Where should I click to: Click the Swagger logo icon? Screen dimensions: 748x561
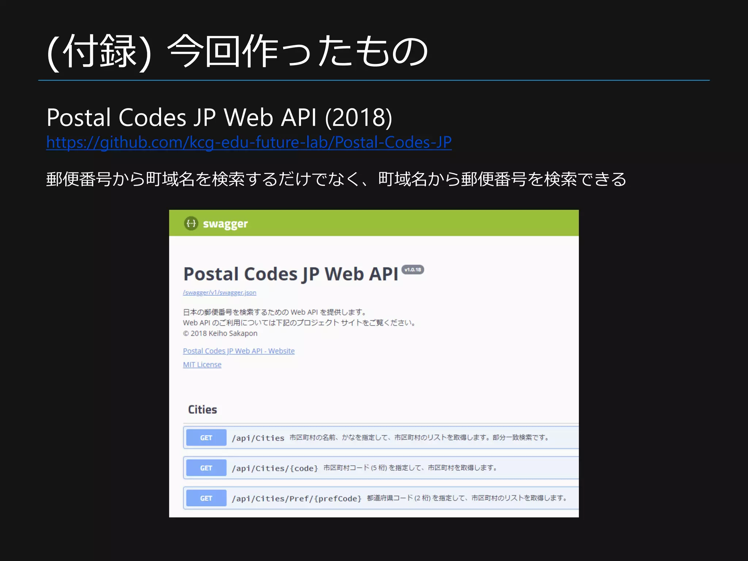[x=191, y=224]
